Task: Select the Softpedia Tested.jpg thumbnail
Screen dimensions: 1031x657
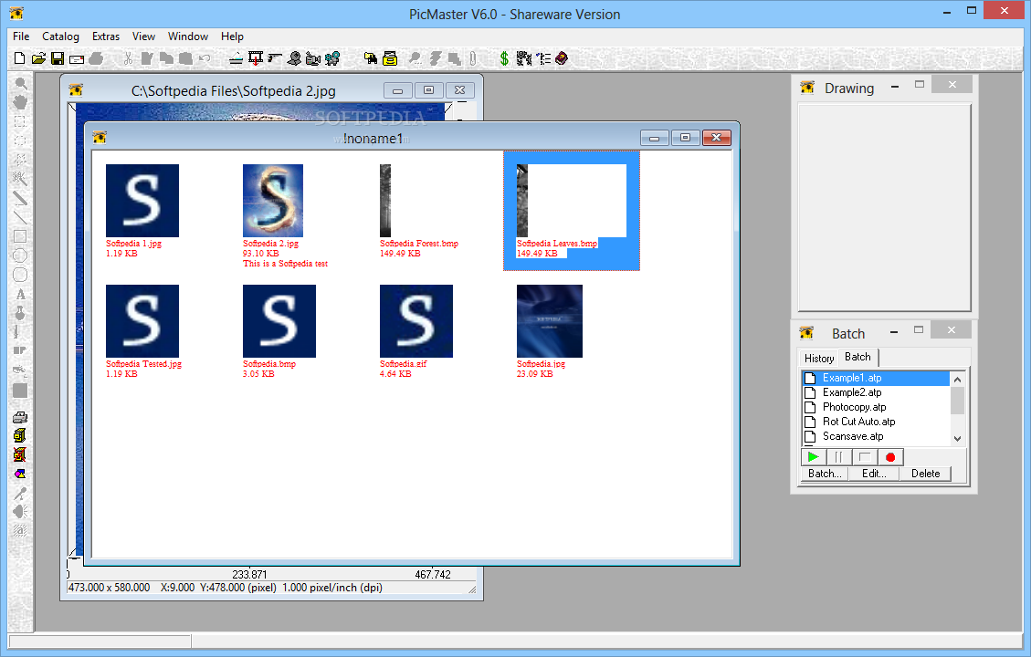Action: (142, 320)
